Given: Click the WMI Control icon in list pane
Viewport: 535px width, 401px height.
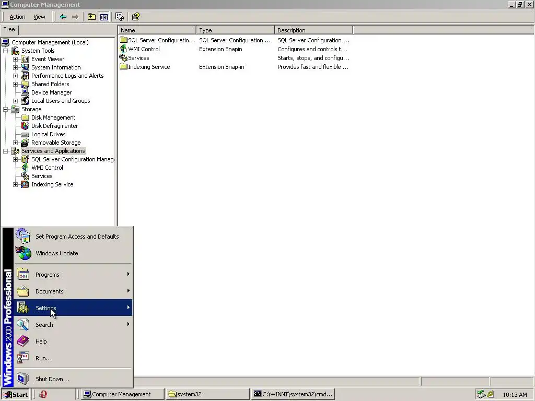Looking at the screenshot, I should coord(123,49).
